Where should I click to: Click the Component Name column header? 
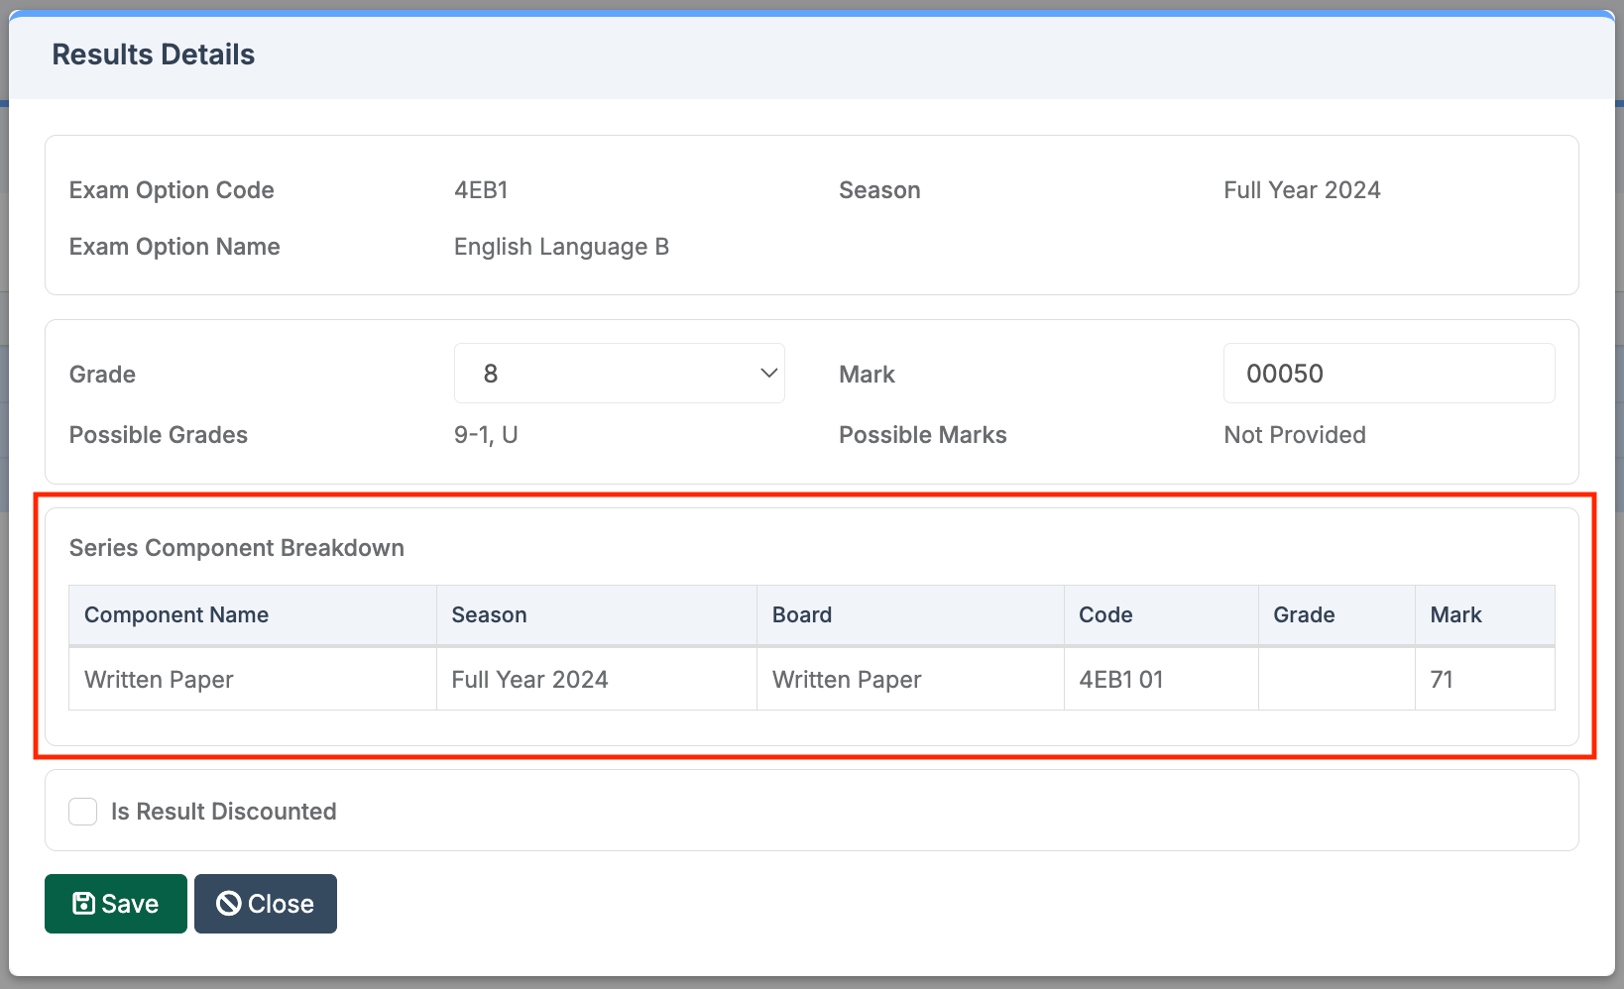pyautogui.click(x=176, y=615)
